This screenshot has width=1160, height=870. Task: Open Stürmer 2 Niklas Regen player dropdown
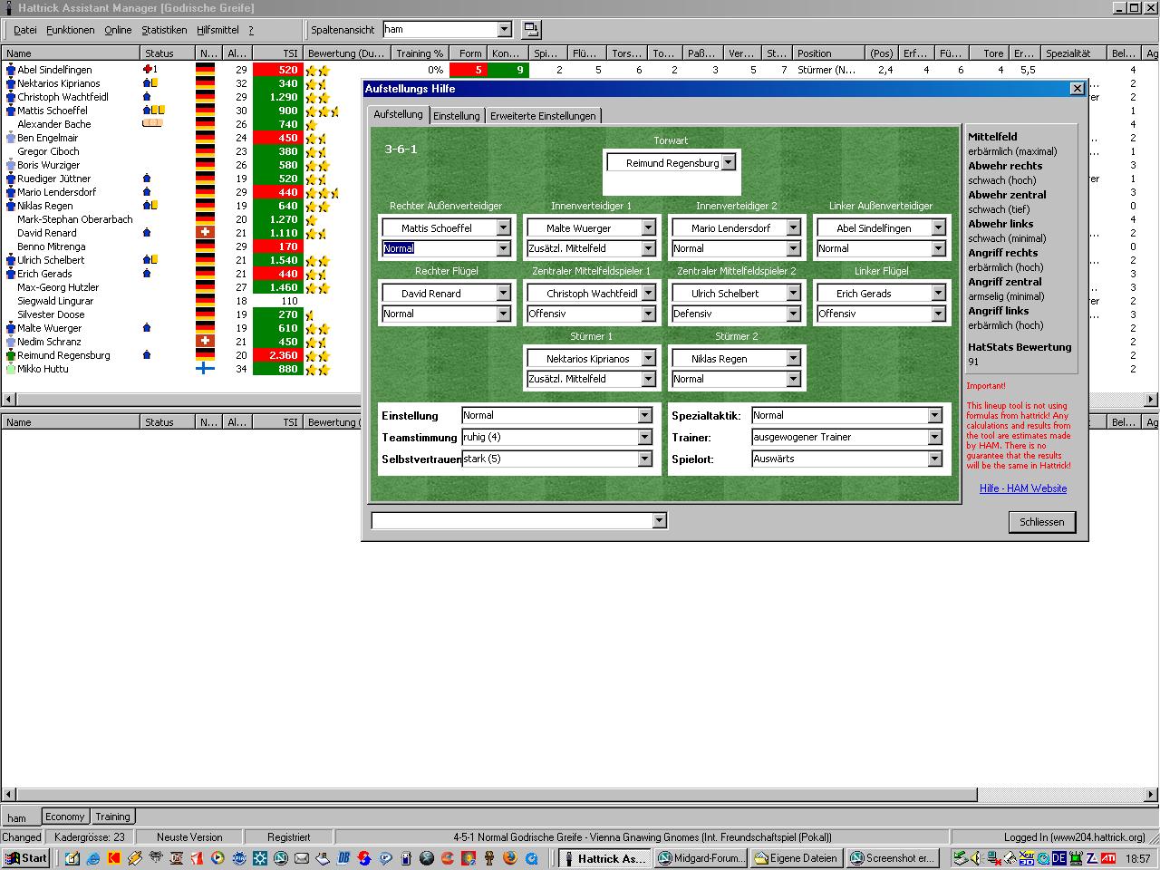[793, 359]
